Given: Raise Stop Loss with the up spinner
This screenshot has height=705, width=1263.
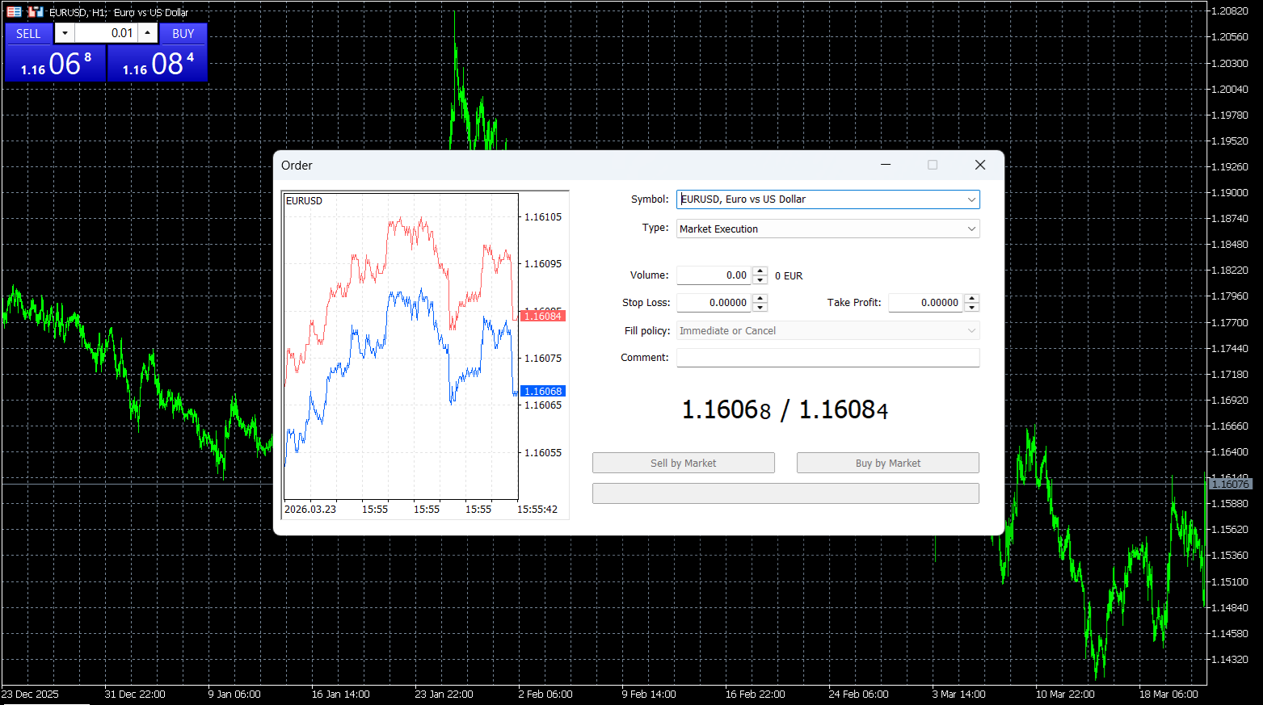Looking at the screenshot, I should pos(760,298).
